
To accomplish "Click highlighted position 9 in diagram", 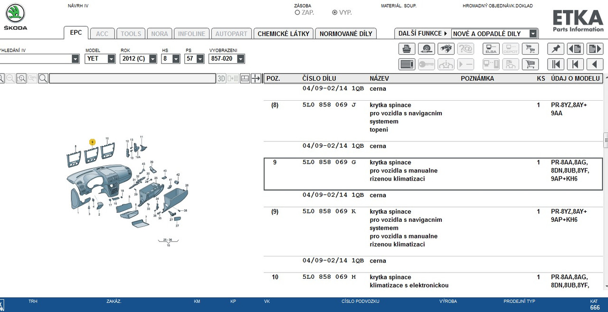I will pos(92,142).
